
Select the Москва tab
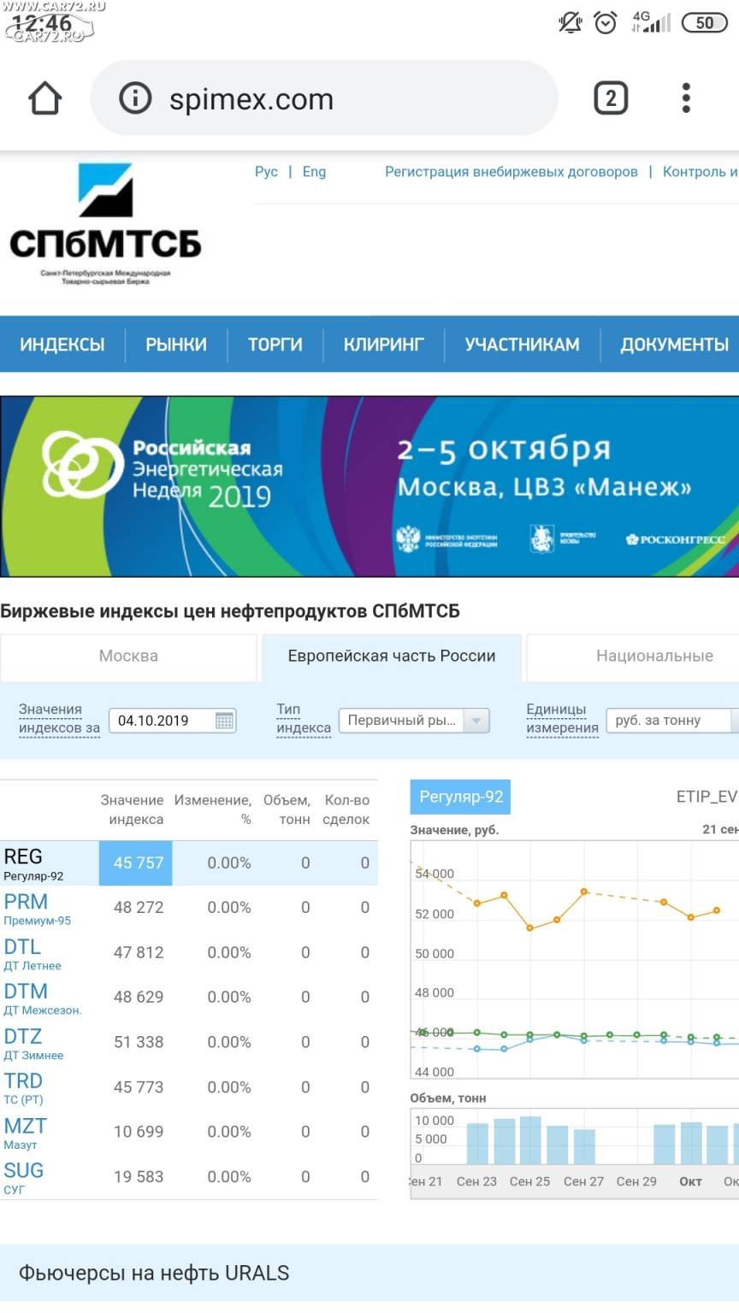(128, 656)
